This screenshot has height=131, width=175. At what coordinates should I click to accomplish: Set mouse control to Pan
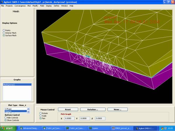pos(41,118)
